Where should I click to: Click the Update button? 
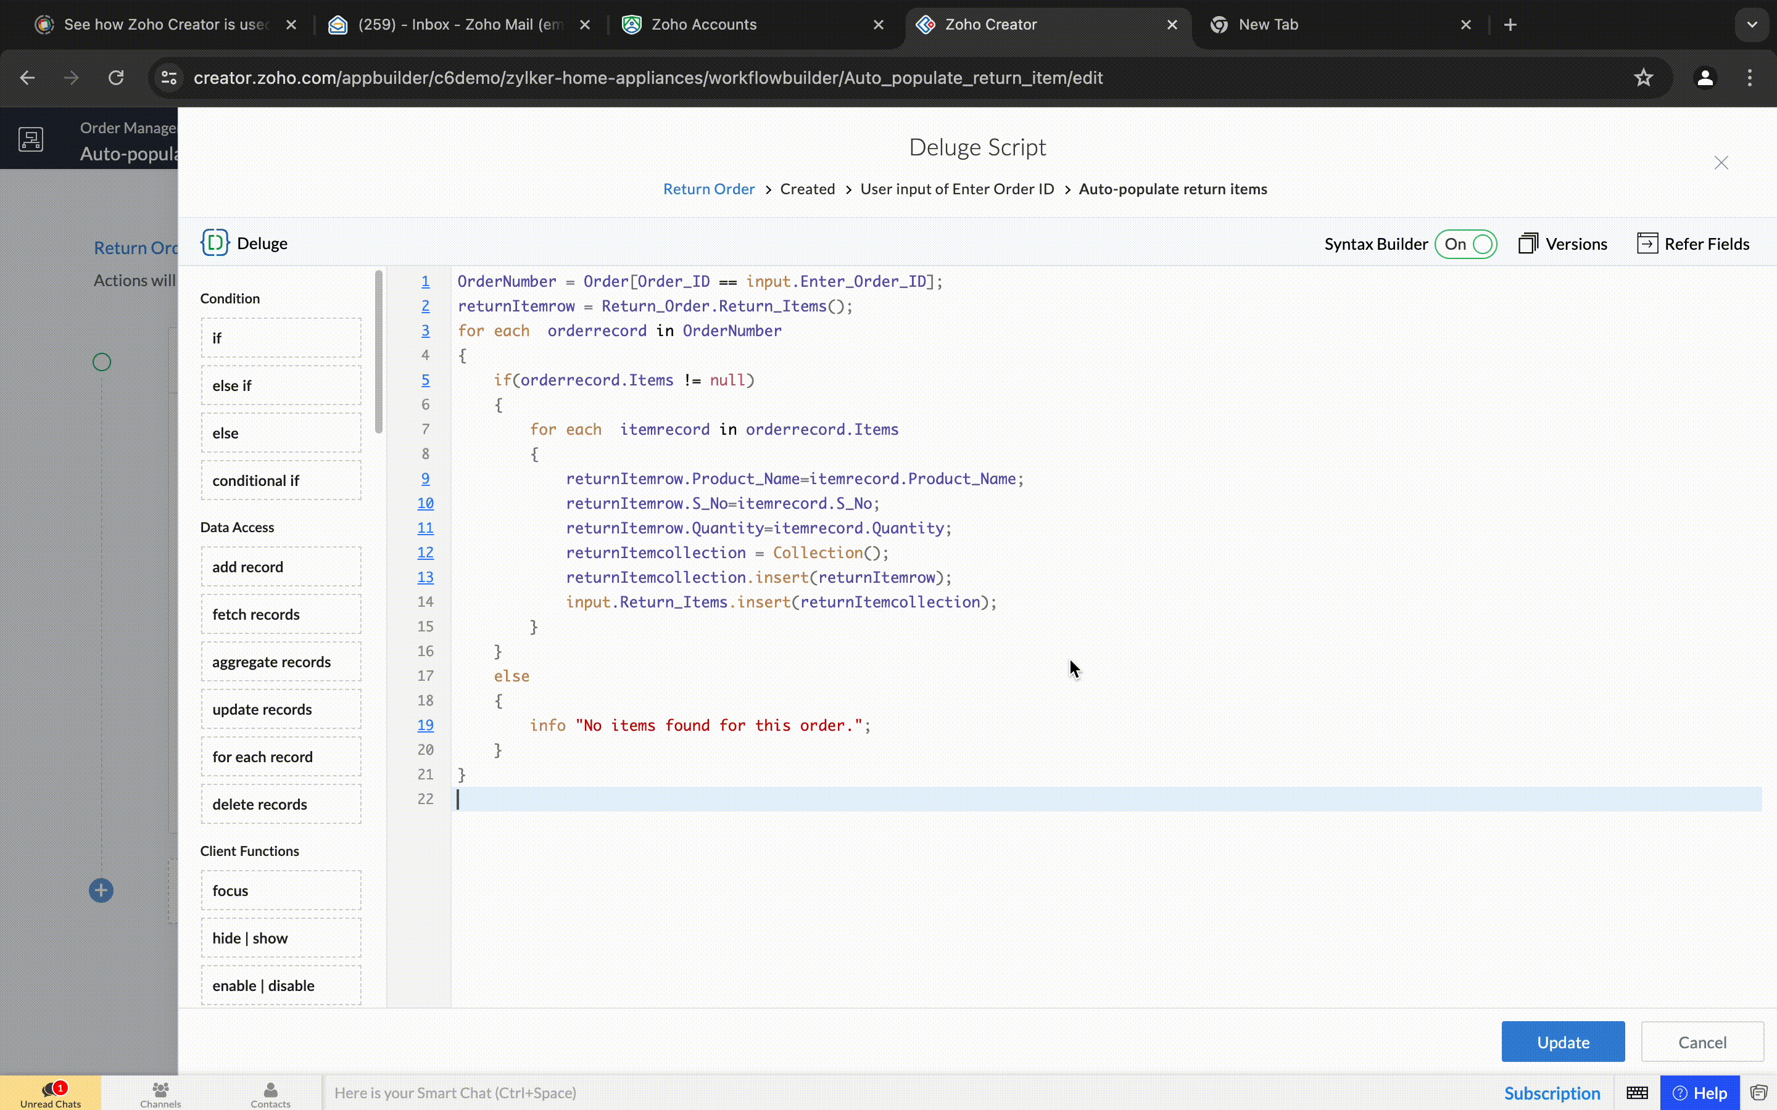point(1562,1042)
